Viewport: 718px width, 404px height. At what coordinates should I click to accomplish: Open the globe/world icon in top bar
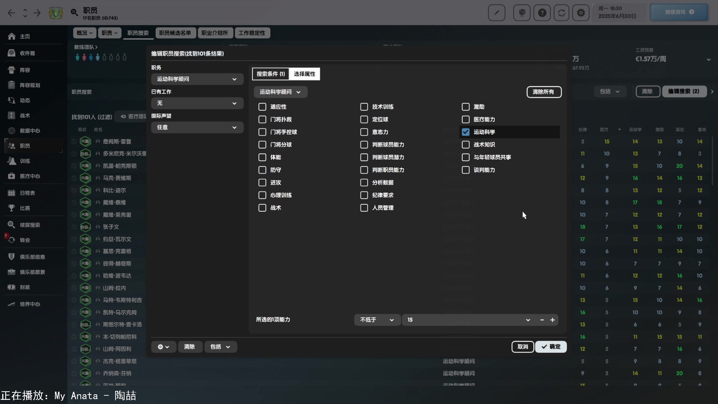pos(522,13)
